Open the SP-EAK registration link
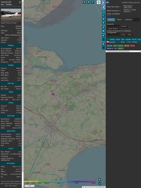The image size is (141, 188). 18,26
